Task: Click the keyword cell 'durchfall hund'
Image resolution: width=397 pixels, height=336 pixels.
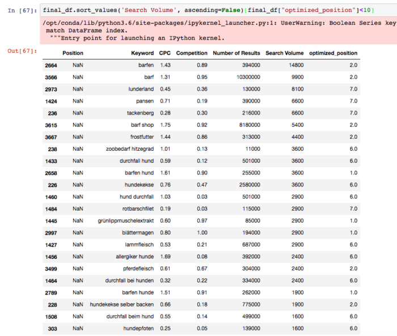Action: (x=137, y=161)
